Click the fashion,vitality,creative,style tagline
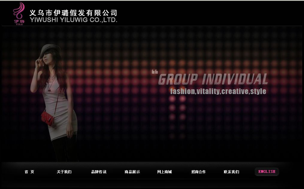 coord(218,91)
